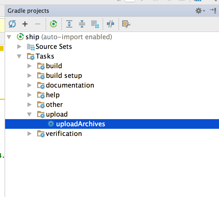Toggle Gradle offline mode
The image size is (219, 197).
[x=110, y=24]
